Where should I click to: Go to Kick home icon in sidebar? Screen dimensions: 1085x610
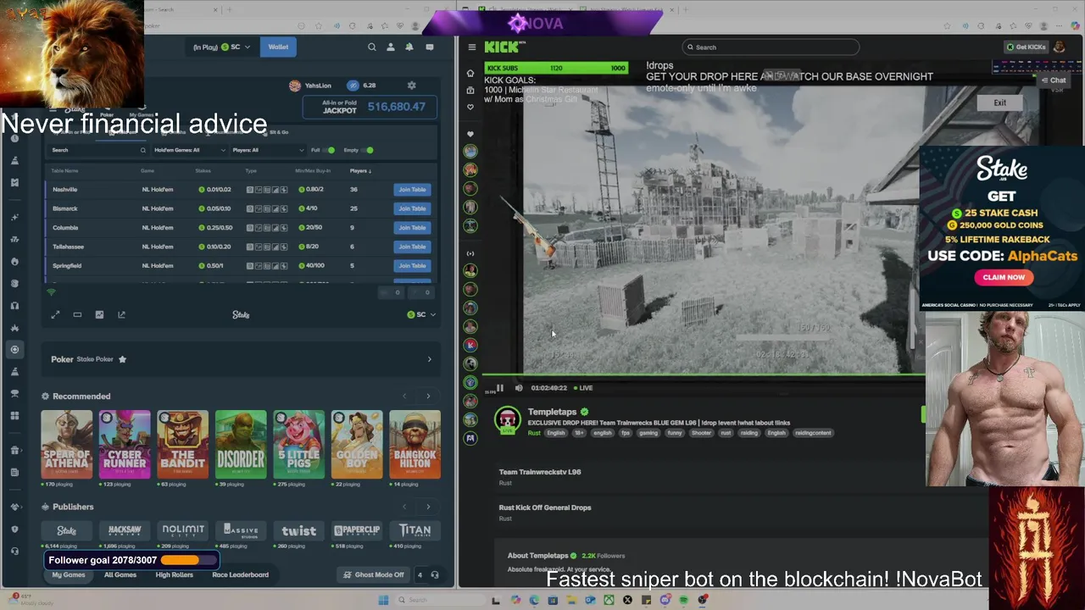pos(470,73)
